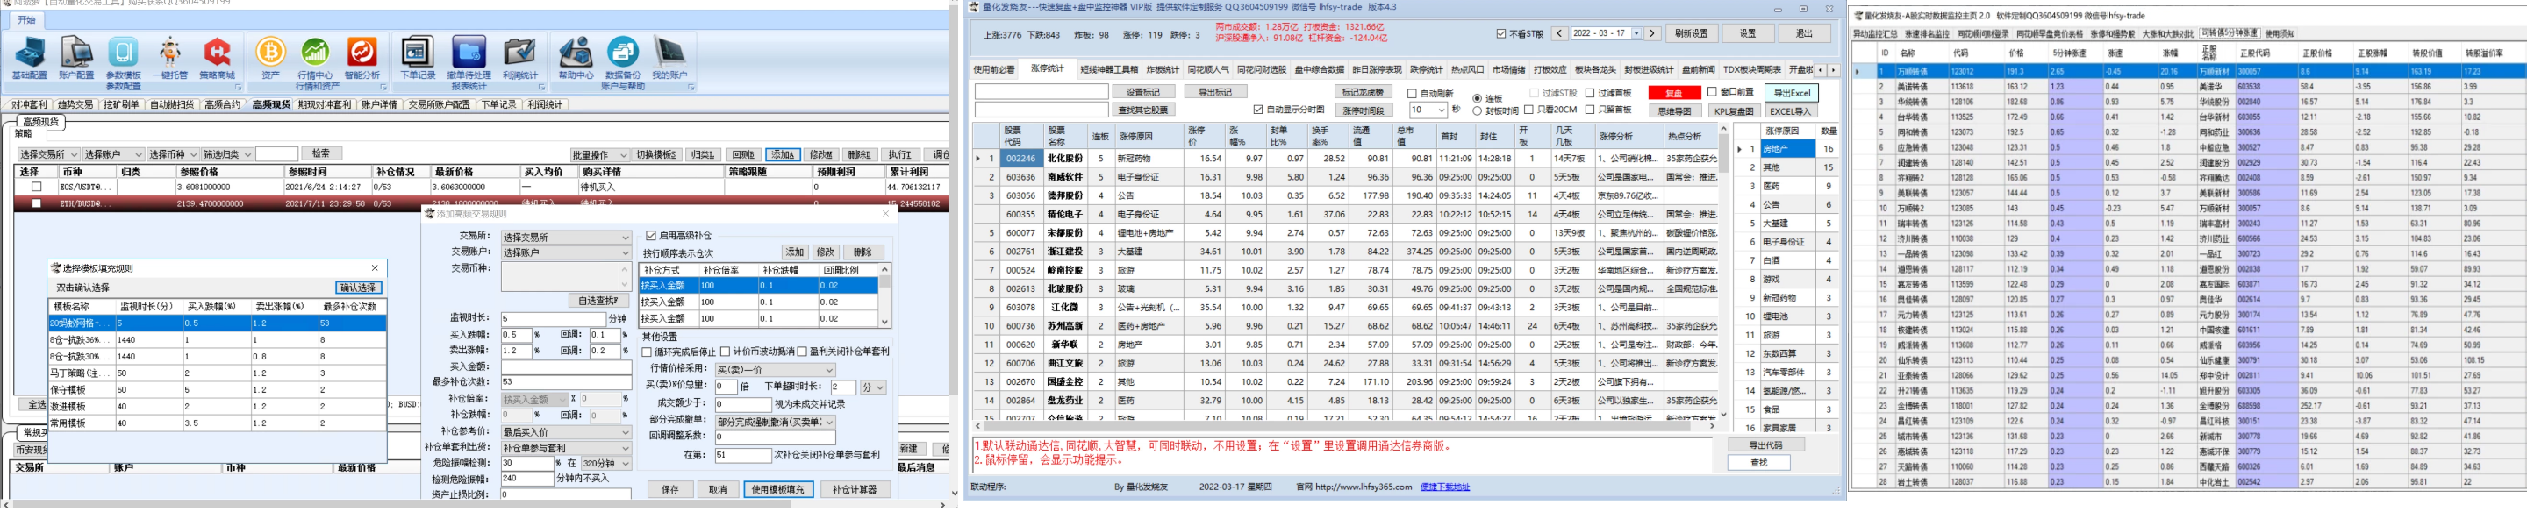This screenshot has height=526, width=2527.
Task: Open 市场情绪 tab in 复盘 window
Action: 1509,69
